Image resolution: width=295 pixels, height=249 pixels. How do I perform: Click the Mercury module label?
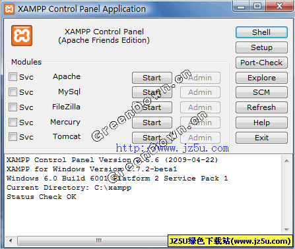(65, 122)
